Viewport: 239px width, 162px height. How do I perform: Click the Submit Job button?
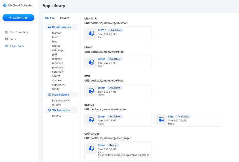coord(18,18)
